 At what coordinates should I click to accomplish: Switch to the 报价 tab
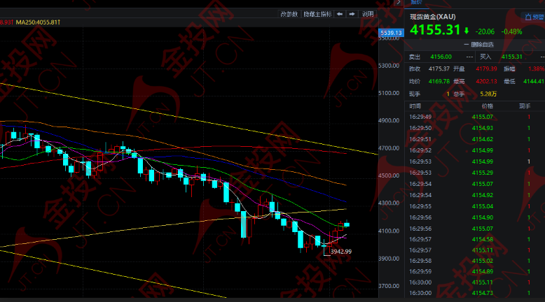[416, 2]
